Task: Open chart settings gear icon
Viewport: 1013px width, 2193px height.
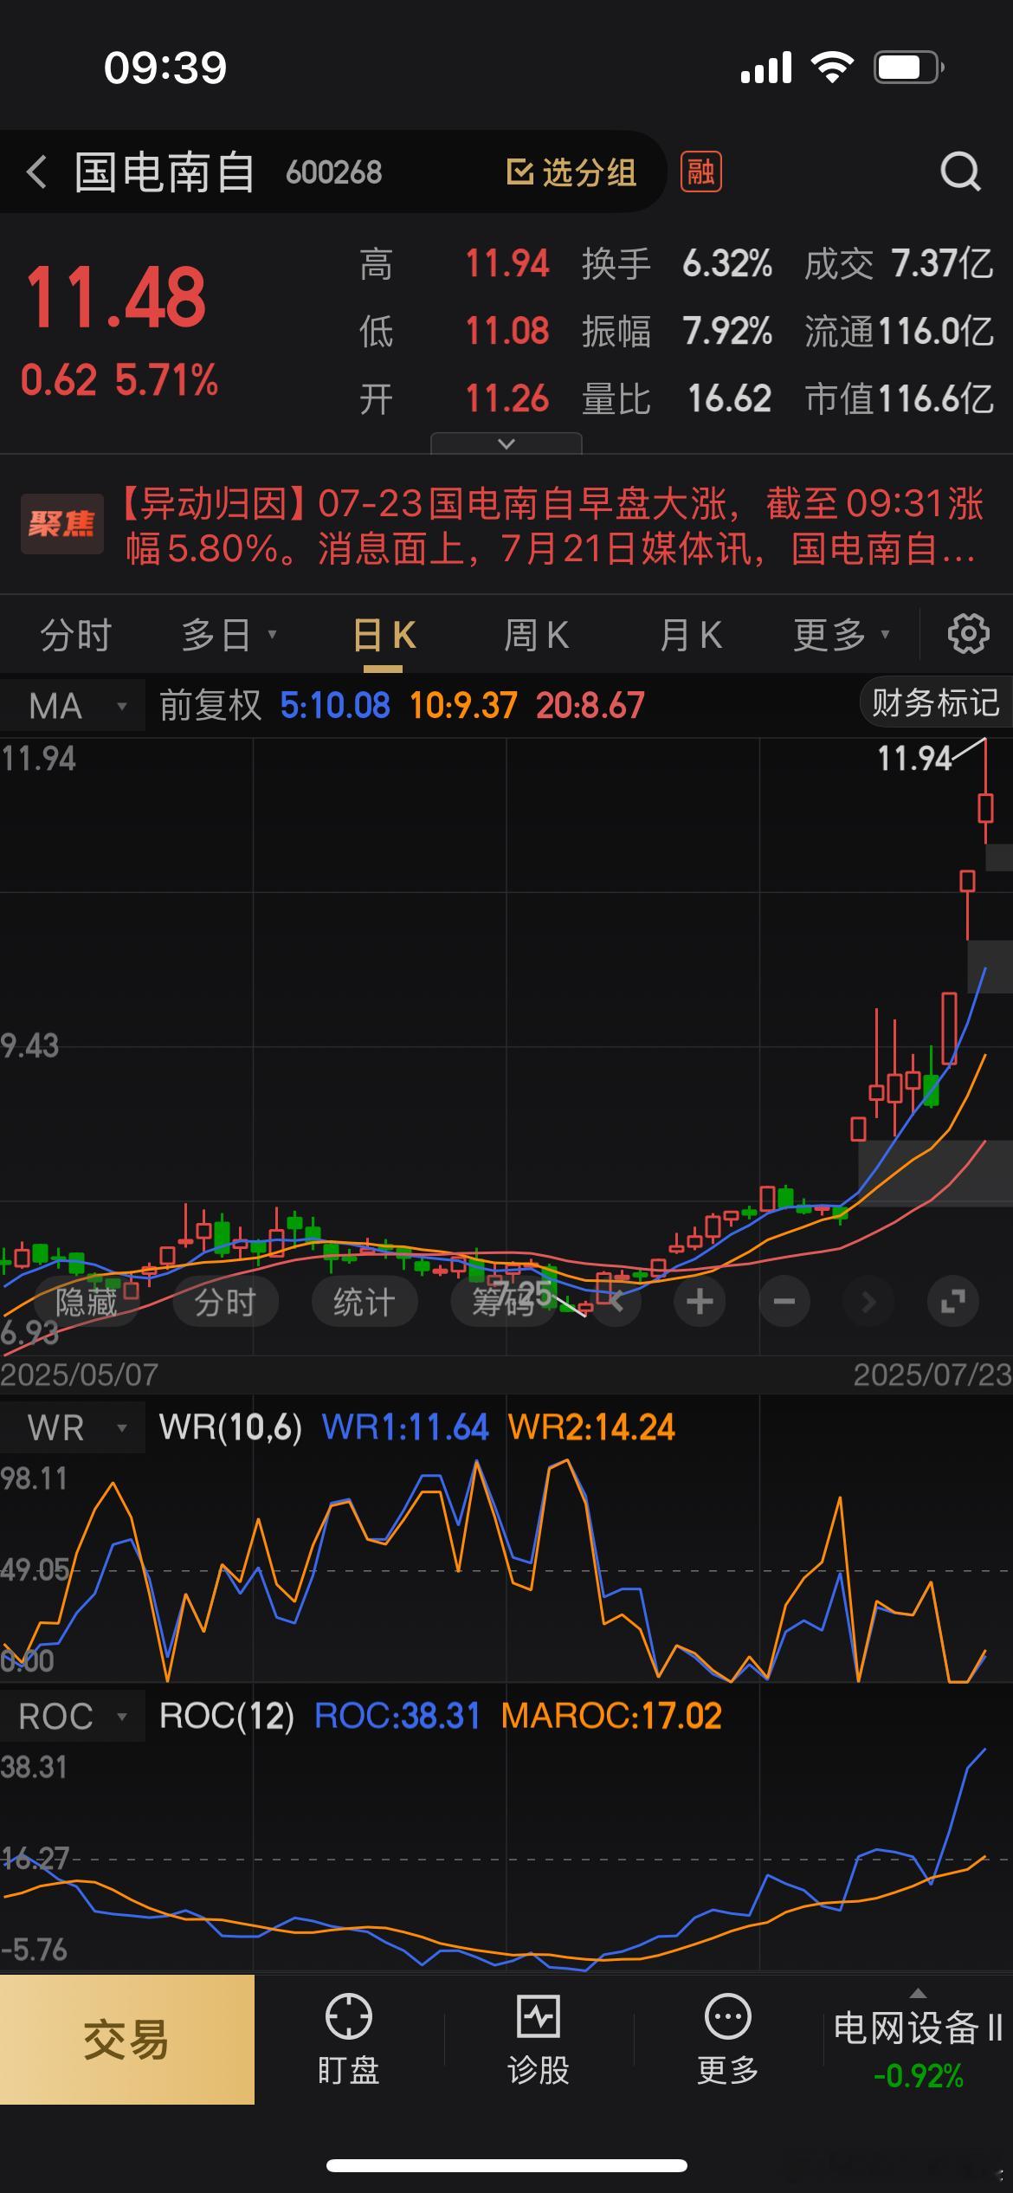Action: coord(969,634)
